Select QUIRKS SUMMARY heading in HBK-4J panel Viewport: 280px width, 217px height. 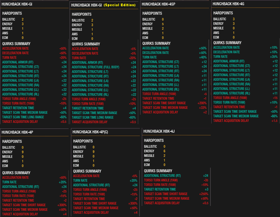(x=158, y=171)
